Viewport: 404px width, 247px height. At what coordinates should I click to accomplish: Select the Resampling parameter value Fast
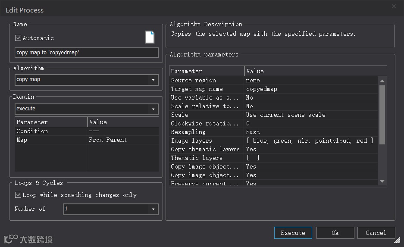coord(253,132)
